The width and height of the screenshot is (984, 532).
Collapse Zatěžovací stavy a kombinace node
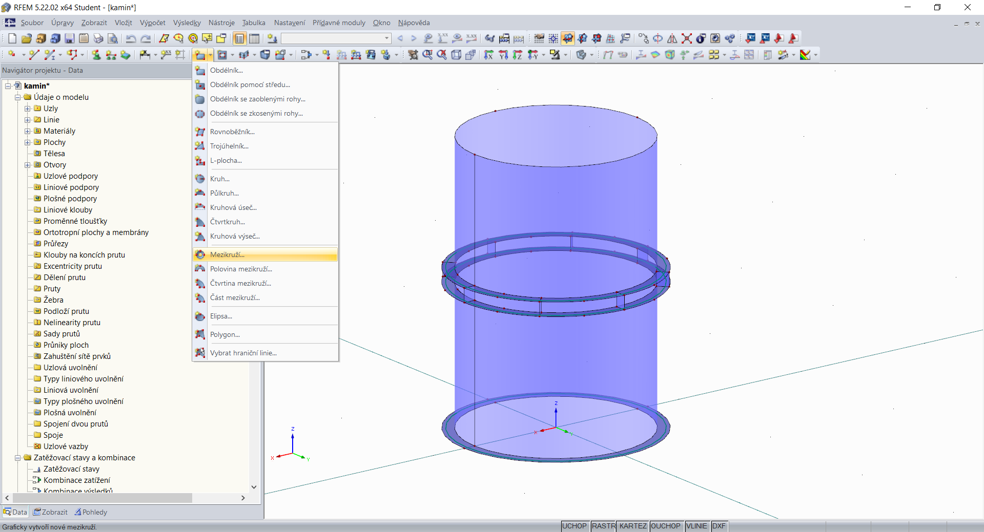click(18, 458)
